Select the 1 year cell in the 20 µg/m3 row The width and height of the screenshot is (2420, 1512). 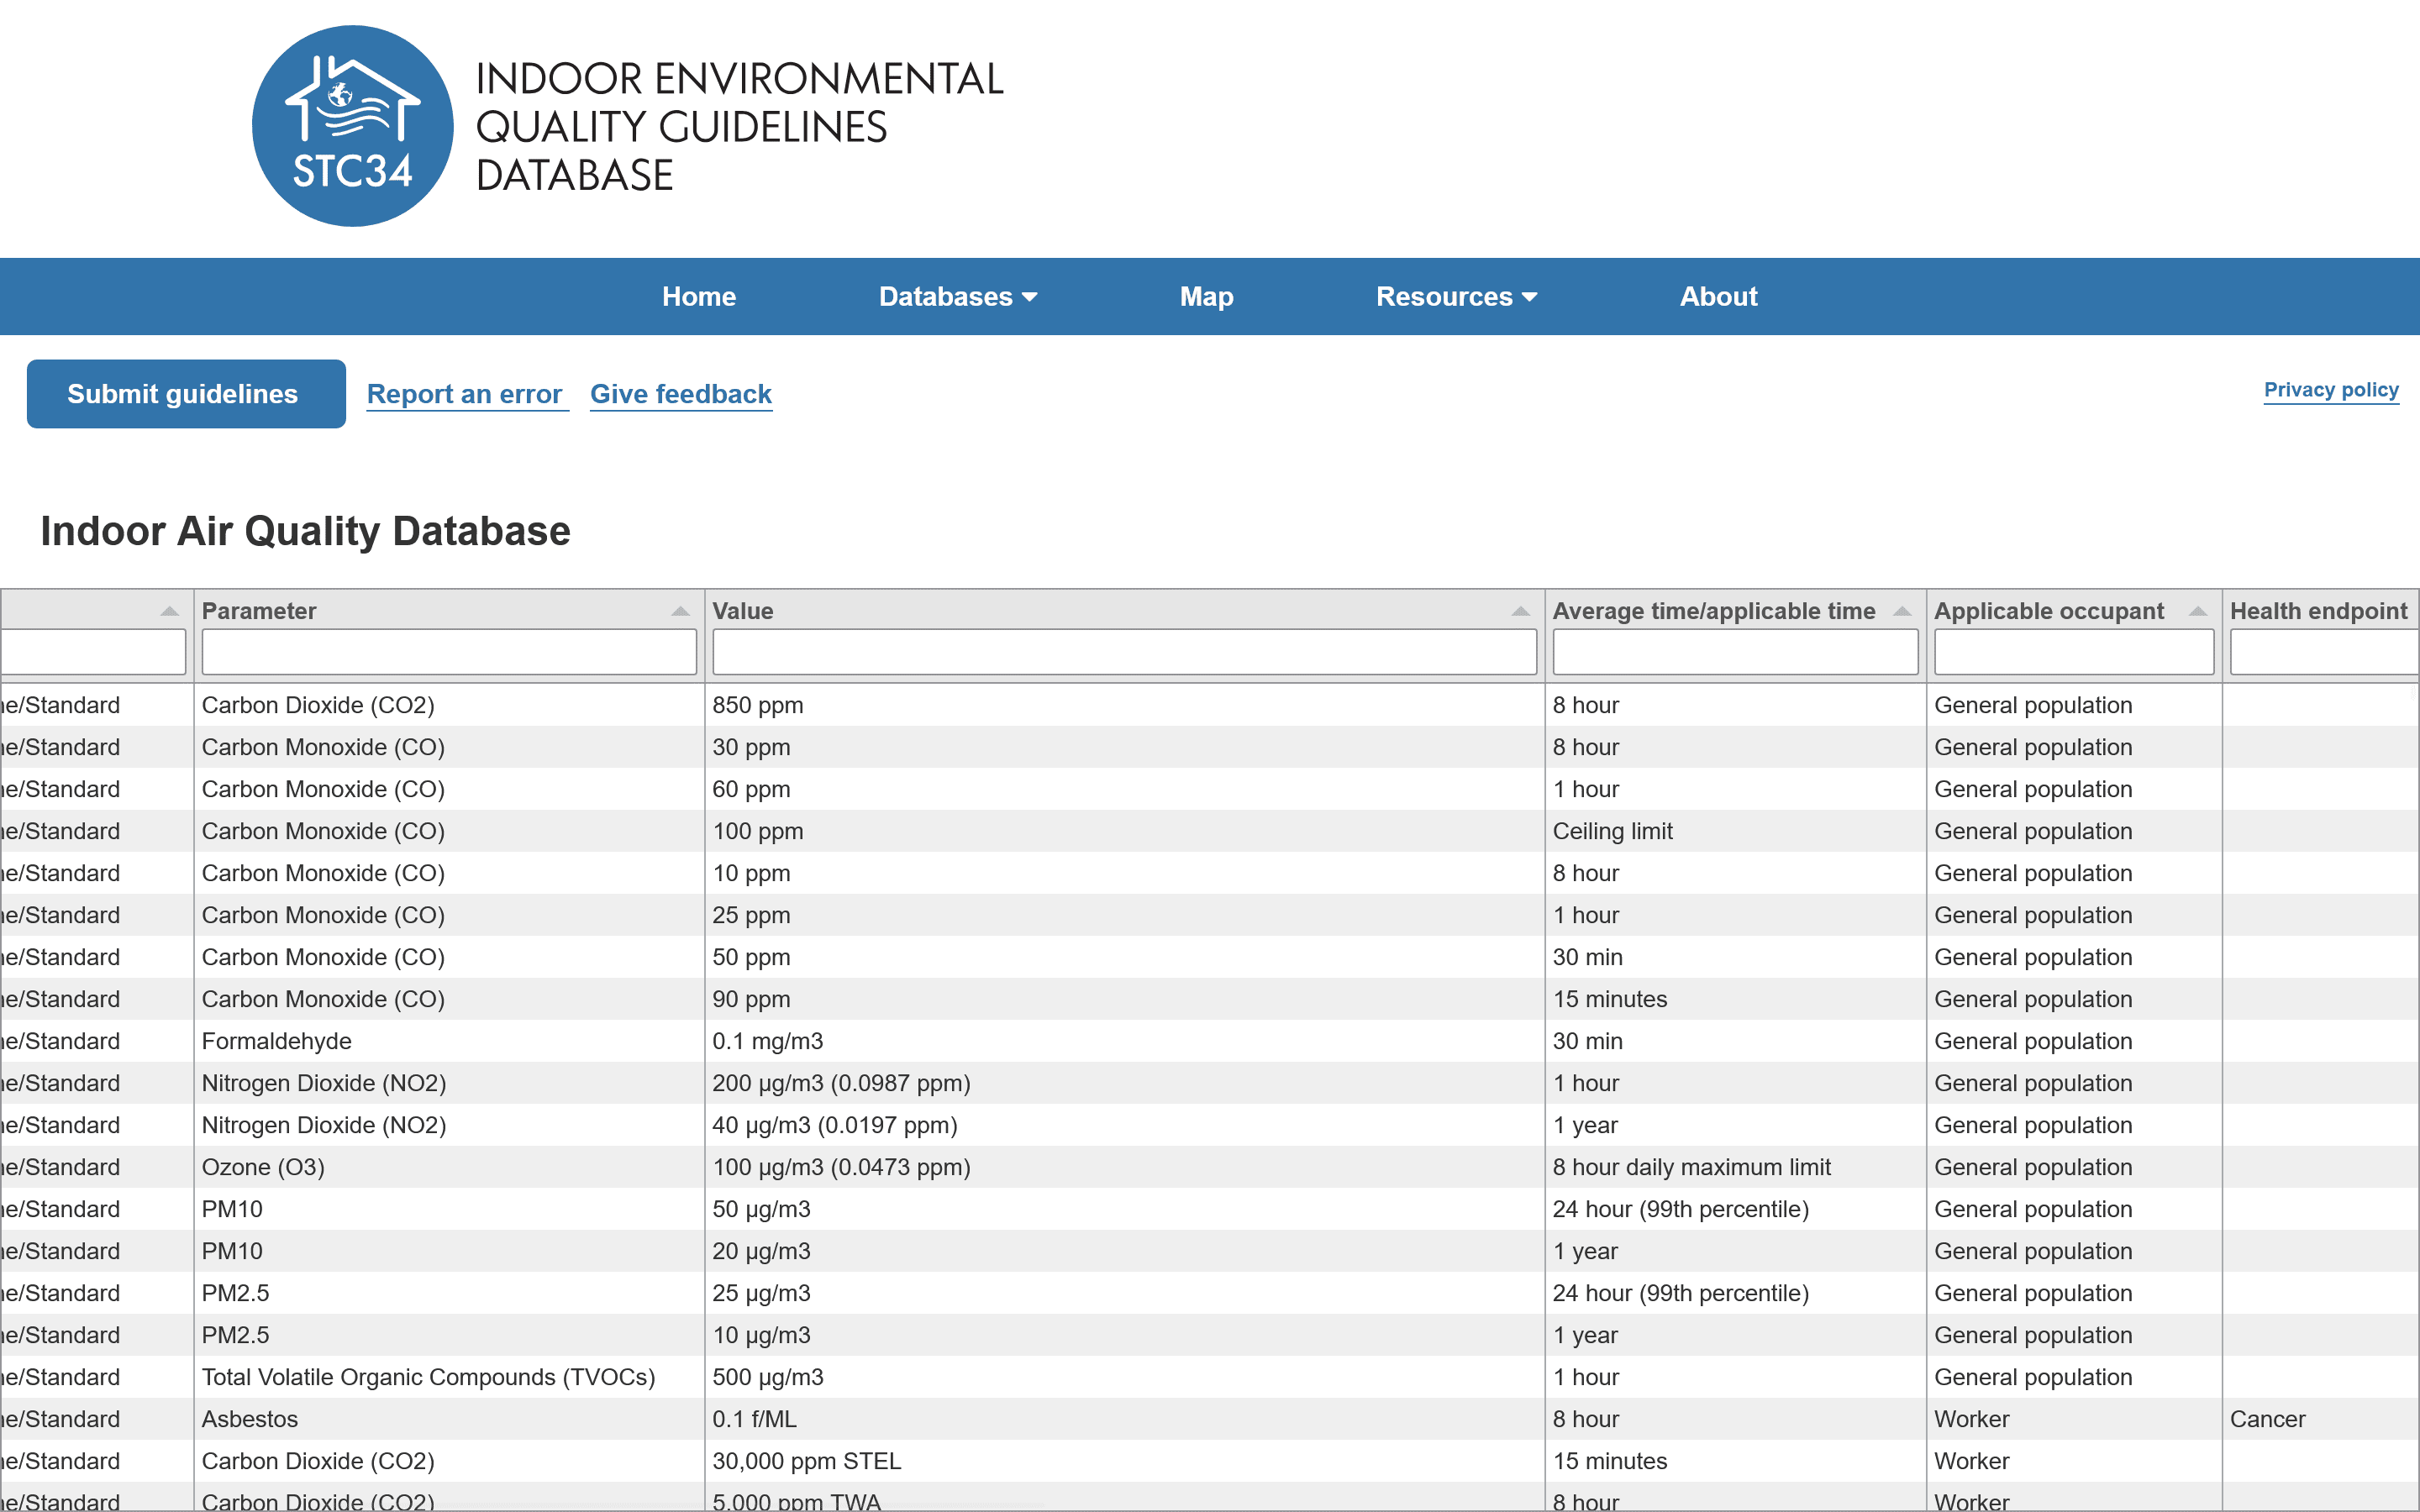1735,1251
